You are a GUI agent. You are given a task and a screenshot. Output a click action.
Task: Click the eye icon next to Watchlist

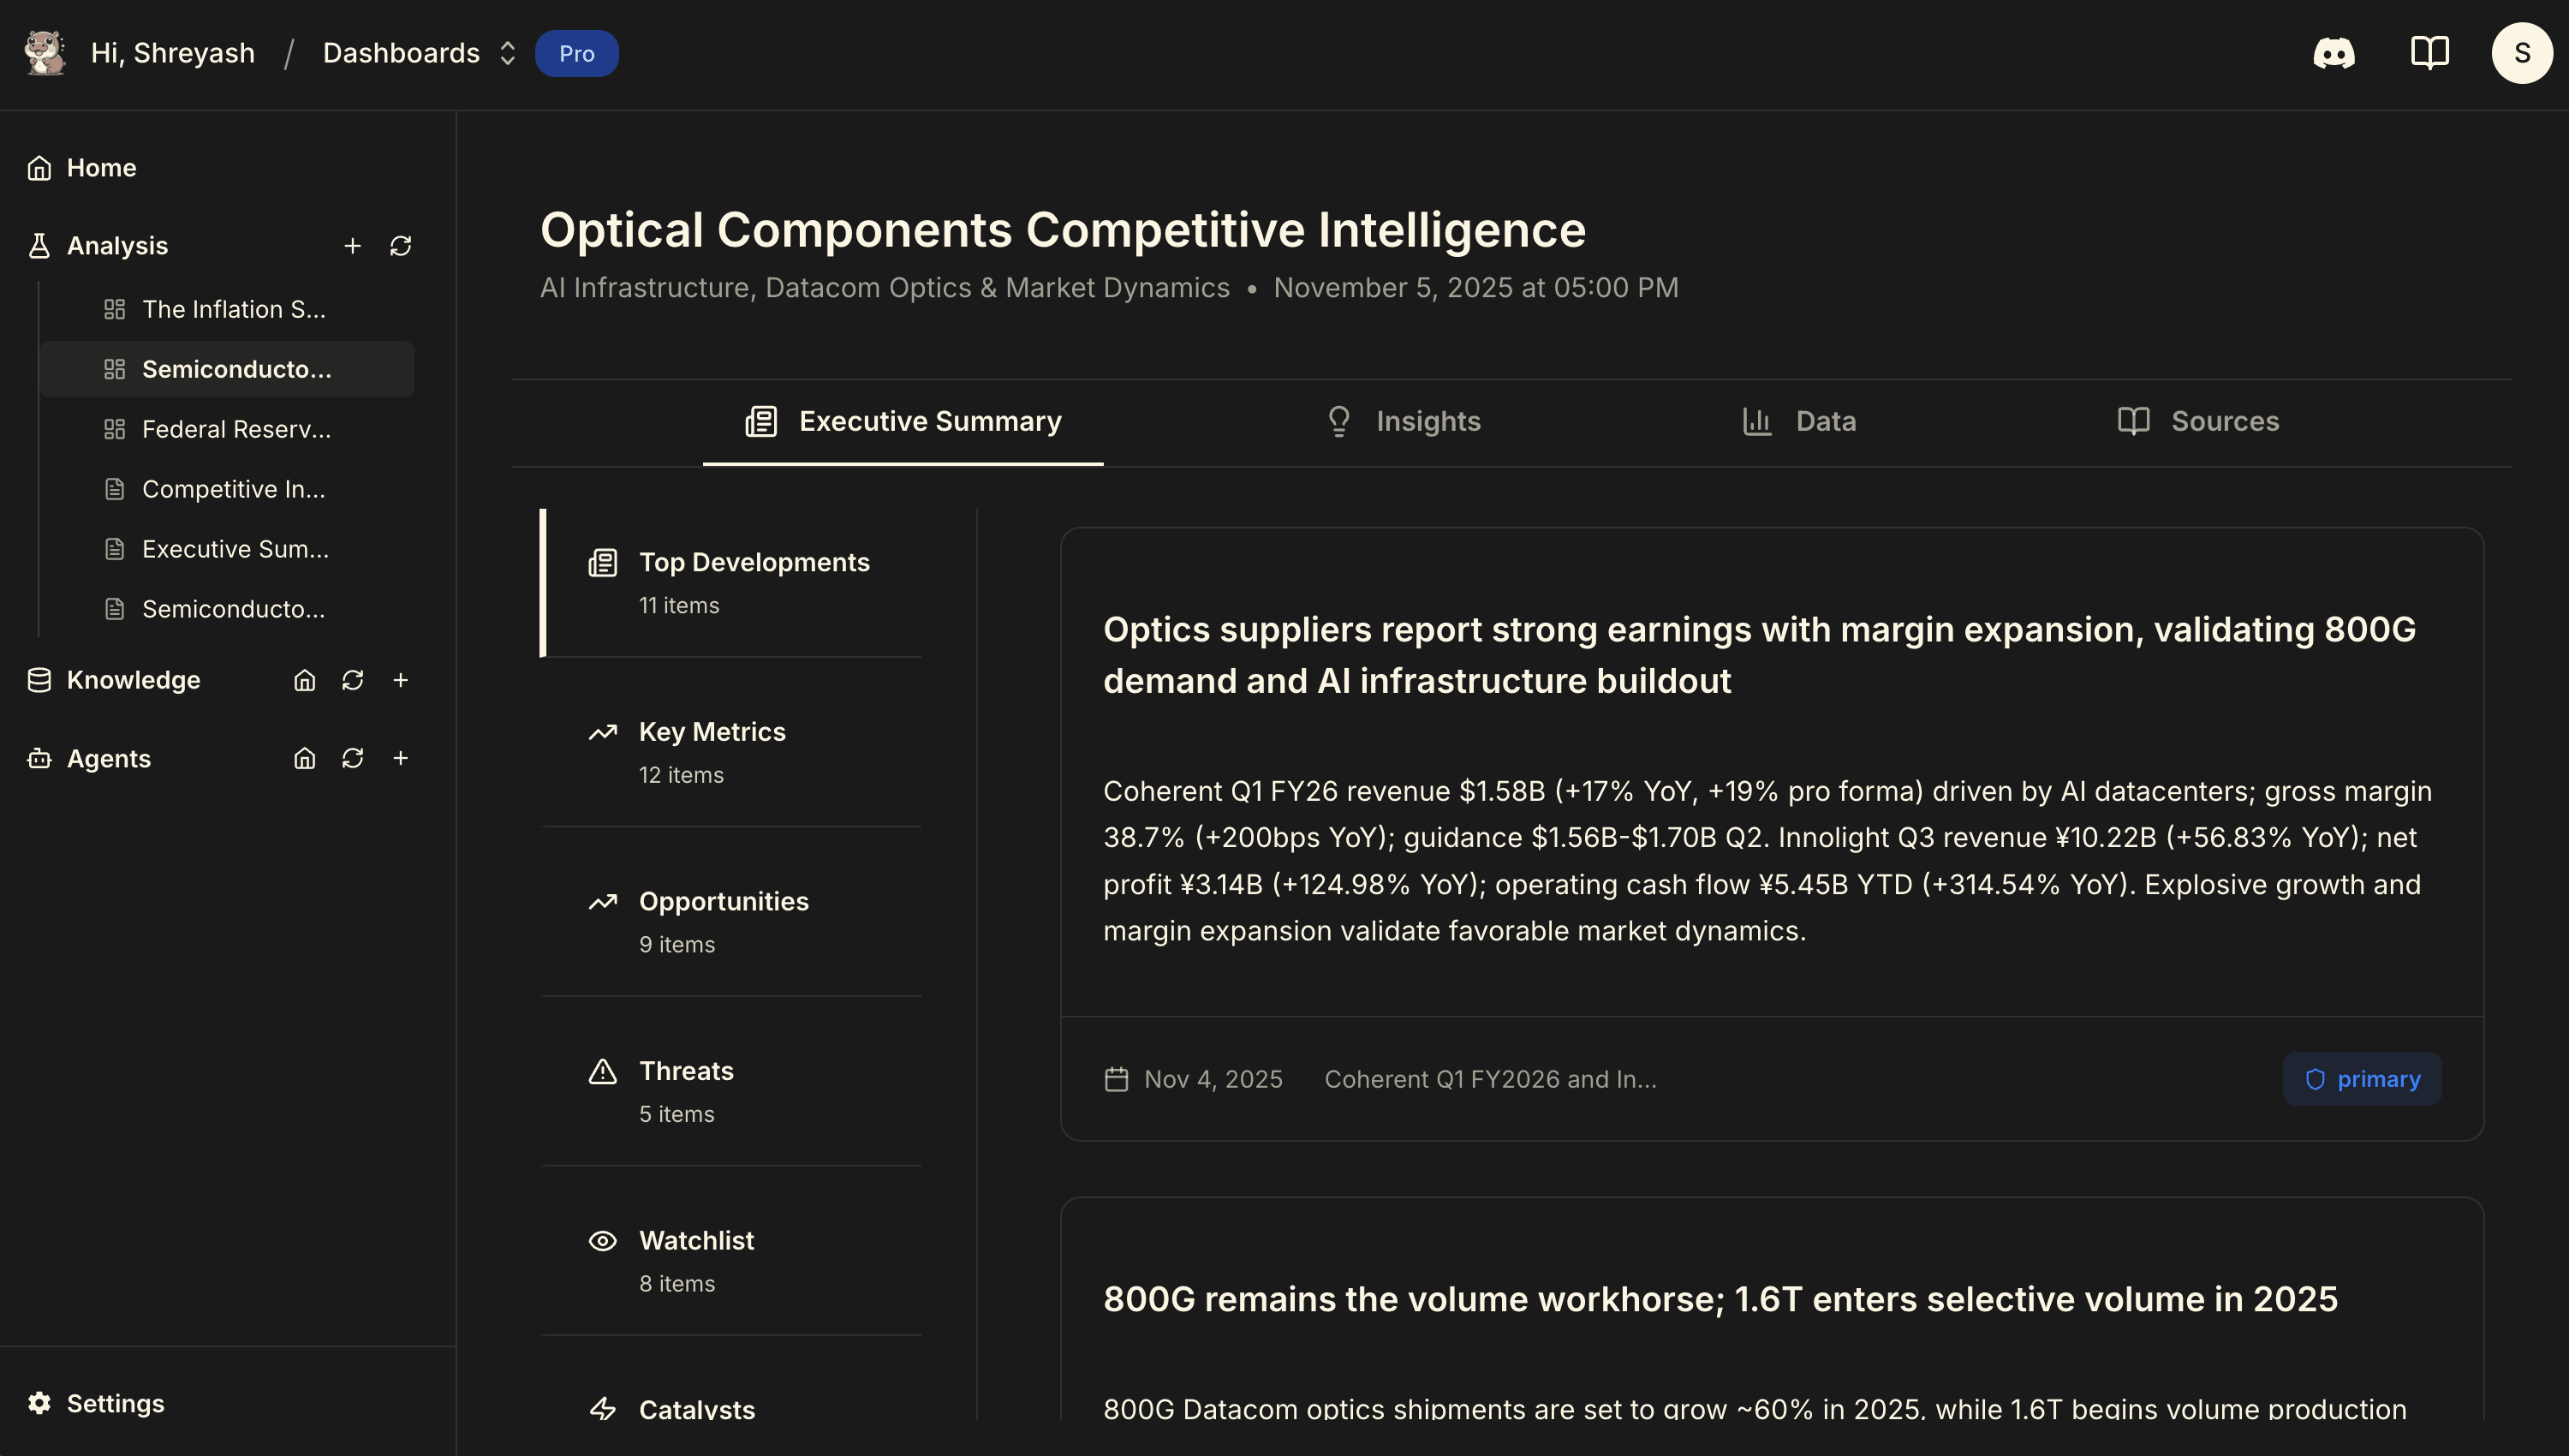(603, 1240)
